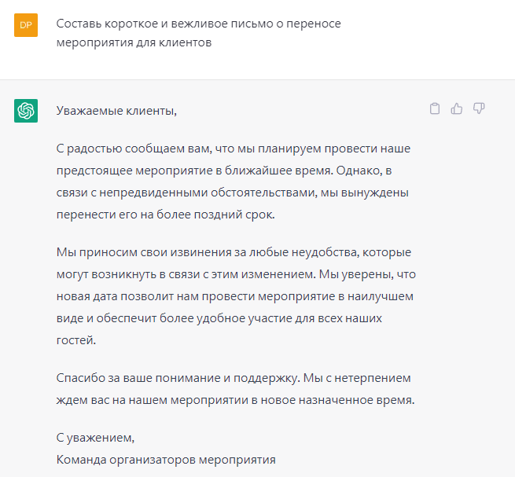This screenshot has height=477, width=515.
Task: Click the thumbs down icon
Action: coord(479,108)
